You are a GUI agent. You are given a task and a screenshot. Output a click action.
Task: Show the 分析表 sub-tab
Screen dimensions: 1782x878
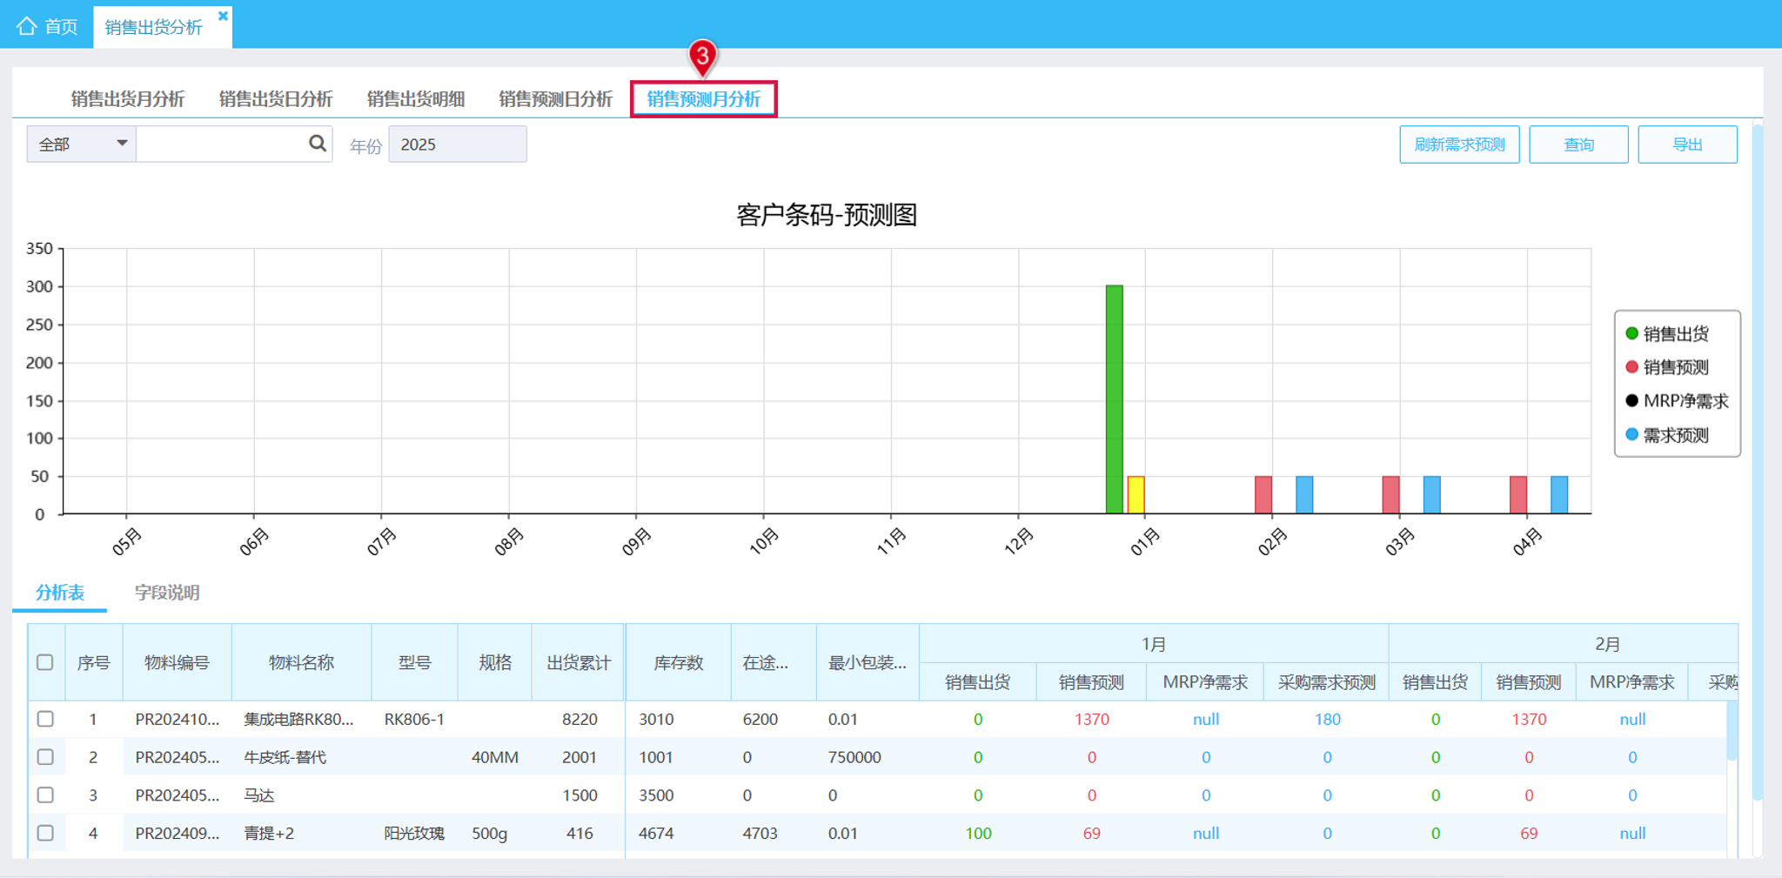pyautogui.click(x=60, y=593)
